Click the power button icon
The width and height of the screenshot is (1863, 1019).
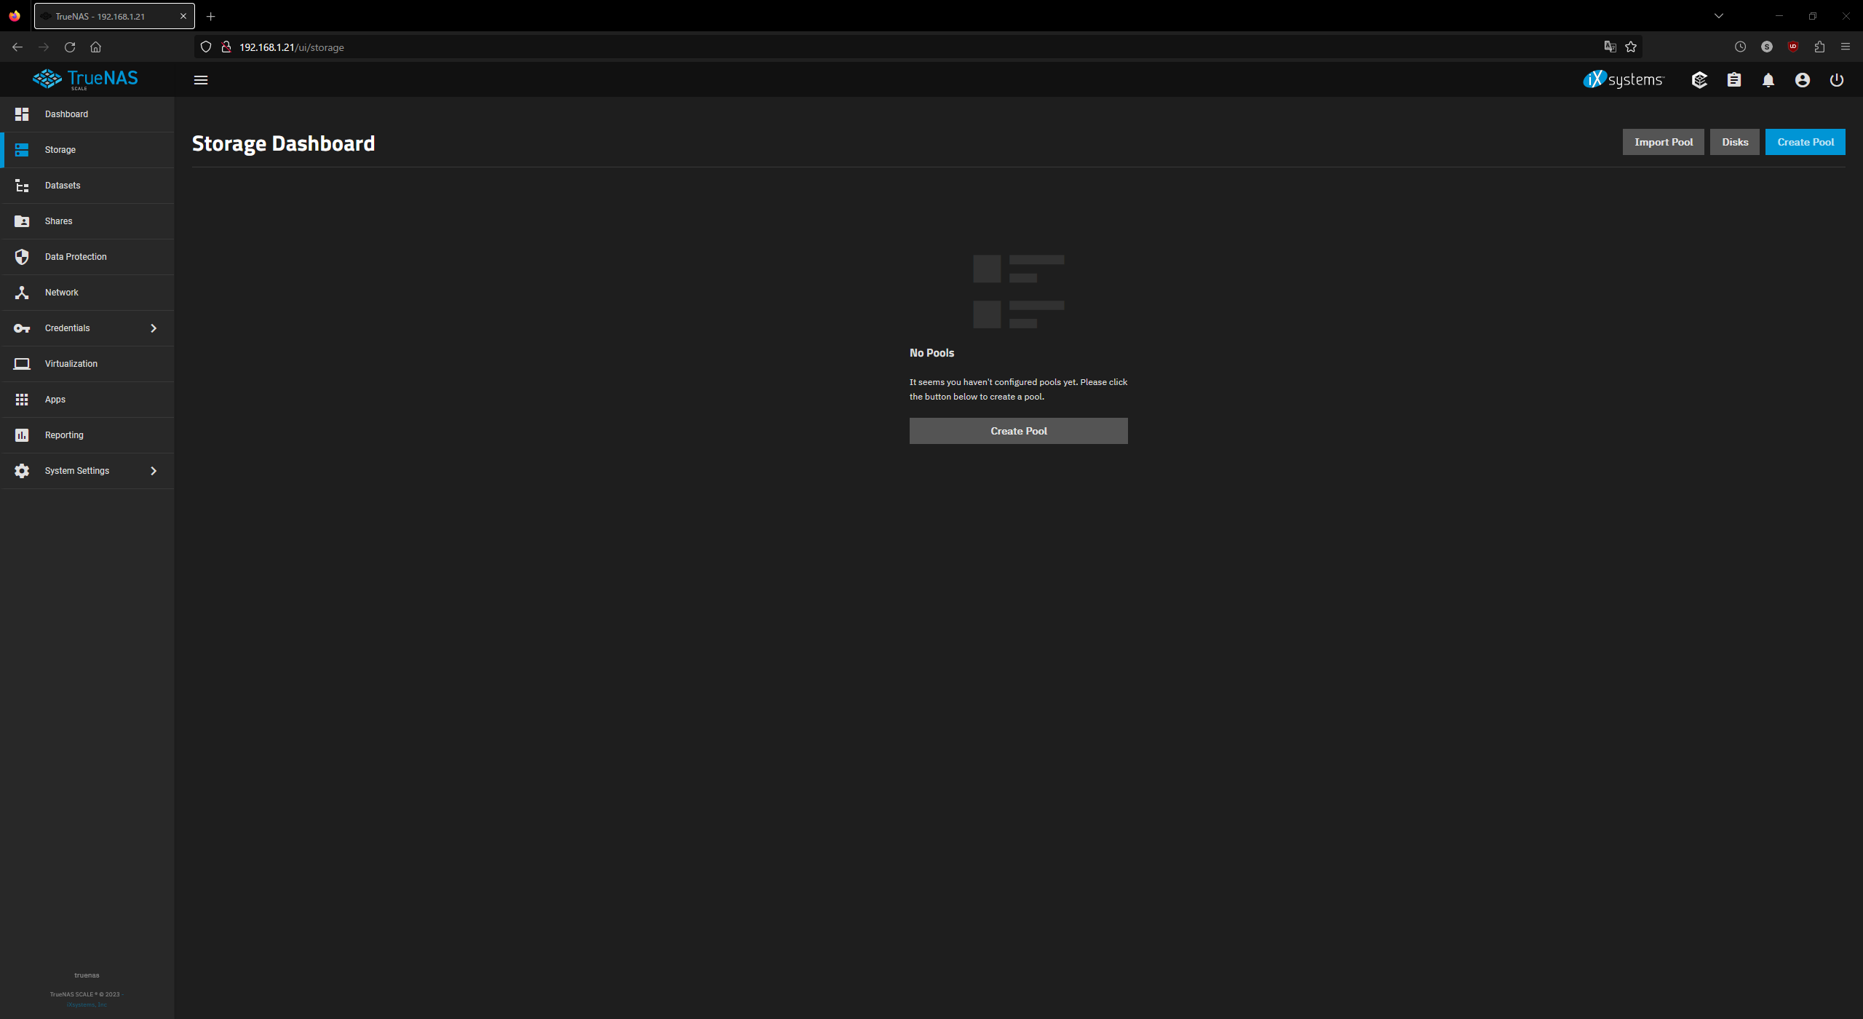[x=1837, y=80]
